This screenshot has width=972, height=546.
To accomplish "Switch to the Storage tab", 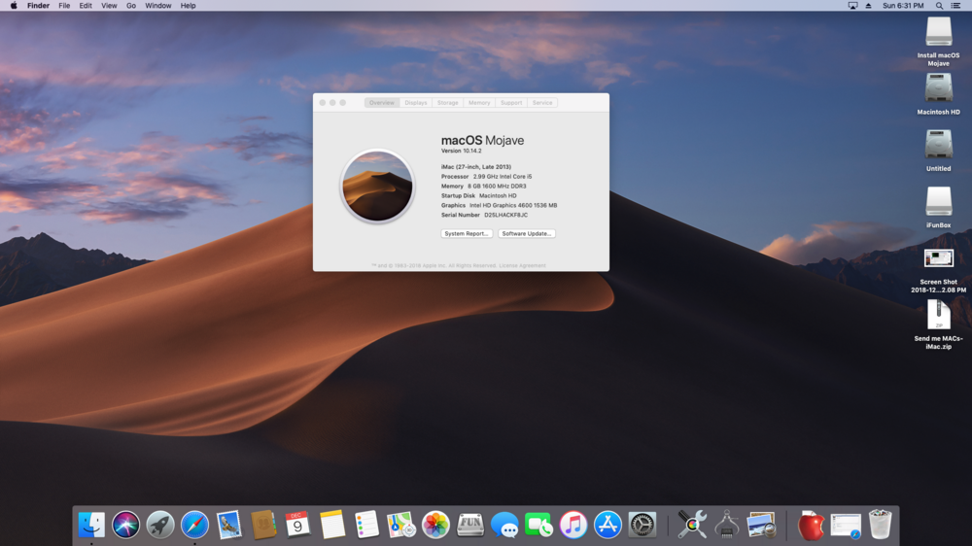I will point(447,102).
